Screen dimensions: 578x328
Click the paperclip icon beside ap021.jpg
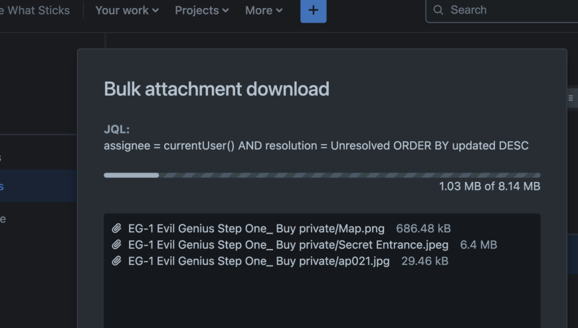tap(116, 261)
